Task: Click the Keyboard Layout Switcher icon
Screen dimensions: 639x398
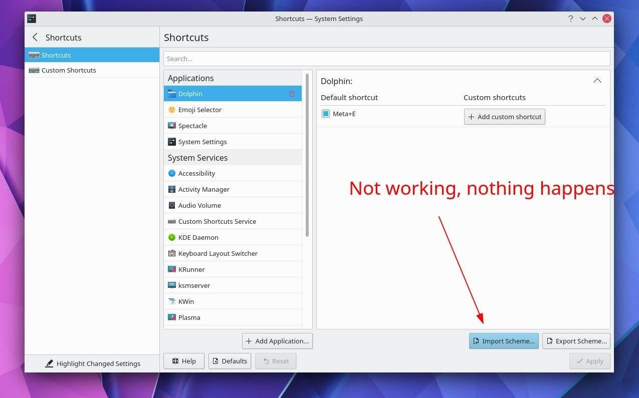Action: point(172,253)
